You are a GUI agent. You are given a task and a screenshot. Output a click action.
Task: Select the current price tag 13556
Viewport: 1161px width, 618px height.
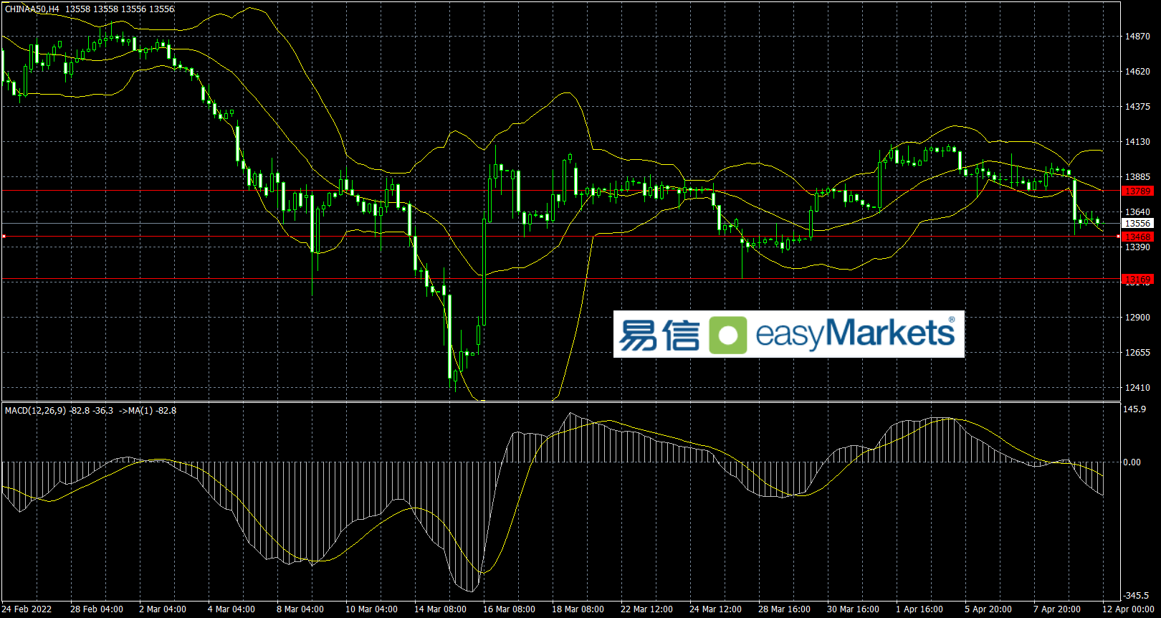point(1137,224)
